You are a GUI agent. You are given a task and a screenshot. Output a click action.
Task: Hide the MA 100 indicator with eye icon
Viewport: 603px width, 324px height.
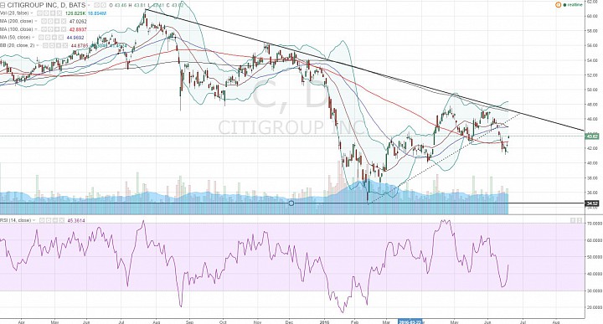(44, 29)
